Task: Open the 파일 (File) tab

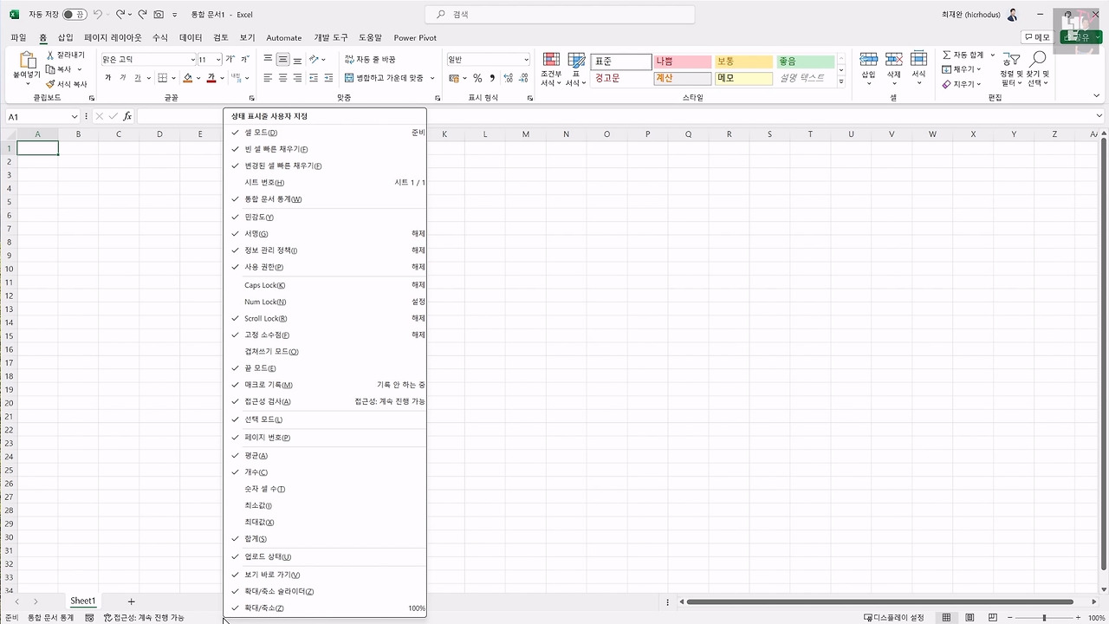Action: coord(18,37)
